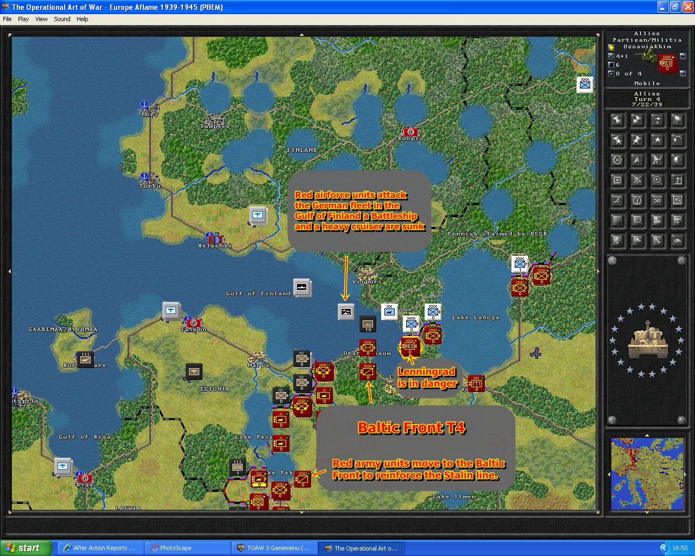
Task: Select the gray air unit northeast of Helsinki
Action: pos(258,215)
